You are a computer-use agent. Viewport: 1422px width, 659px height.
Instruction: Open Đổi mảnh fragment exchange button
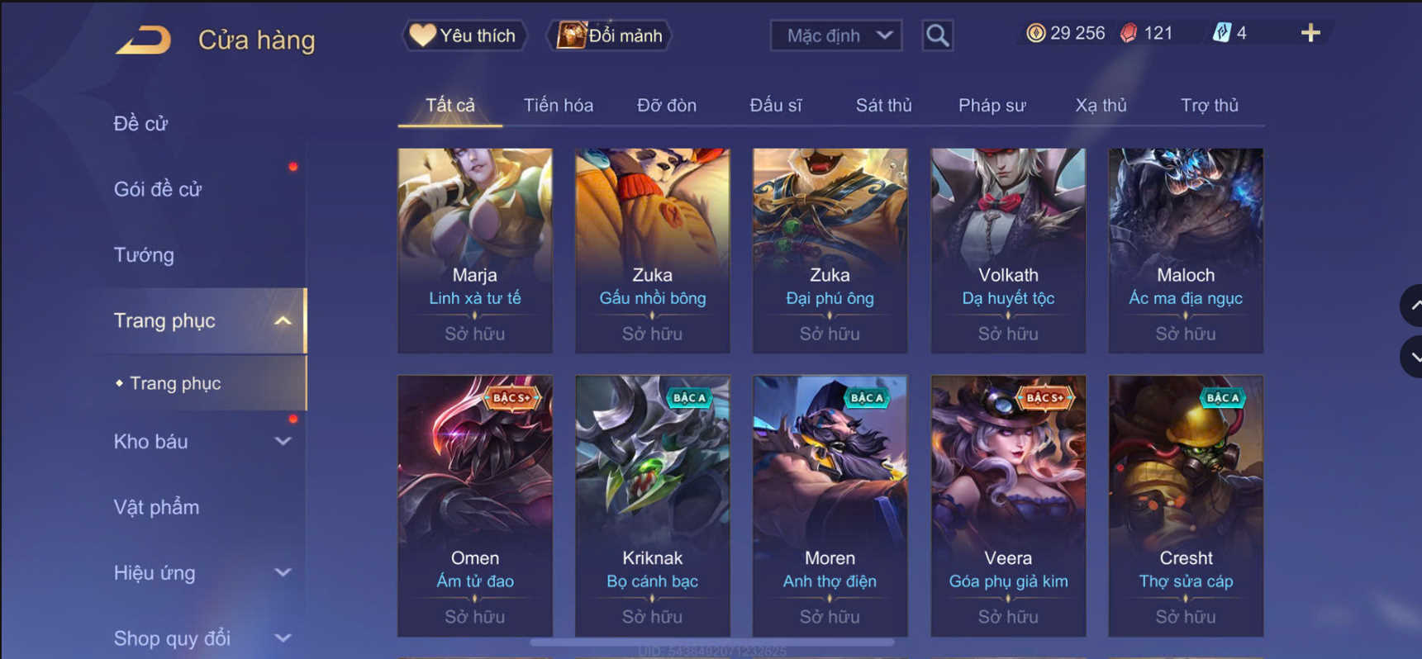pyautogui.click(x=610, y=36)
